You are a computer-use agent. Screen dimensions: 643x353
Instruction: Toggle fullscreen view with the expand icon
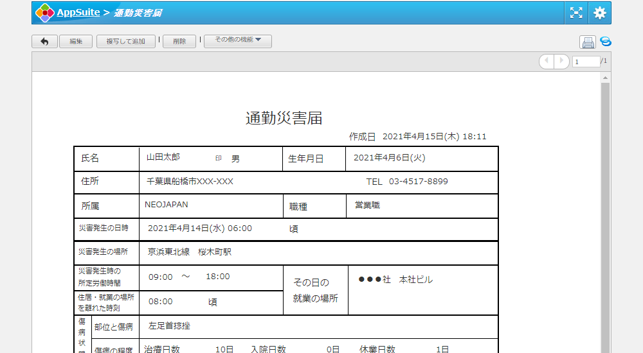click(x=577, y=13)
